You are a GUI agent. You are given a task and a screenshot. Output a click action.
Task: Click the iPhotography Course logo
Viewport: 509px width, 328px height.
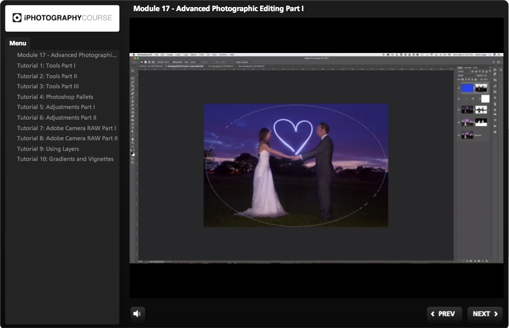point(62,18)
